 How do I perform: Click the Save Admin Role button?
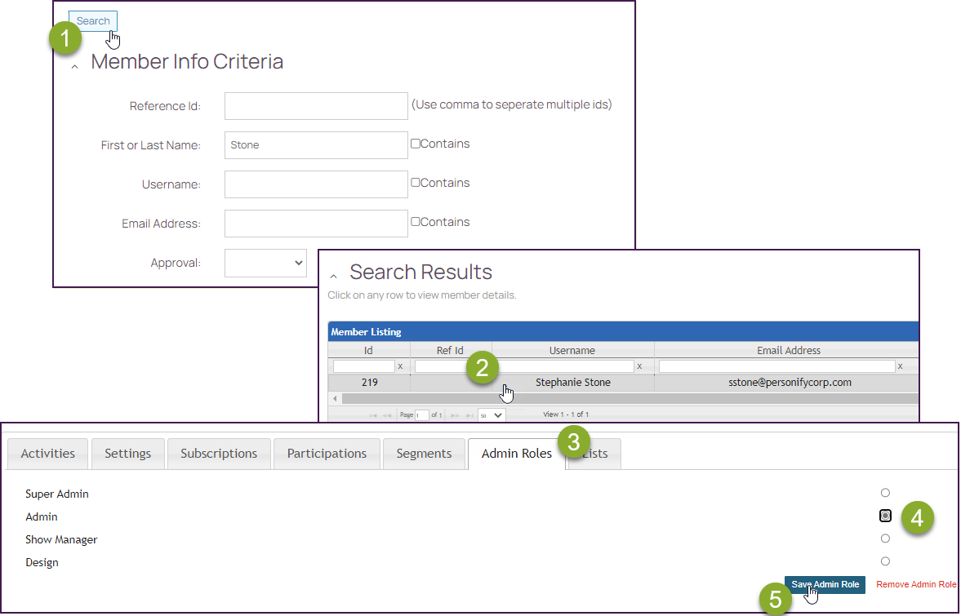point(825,585)
